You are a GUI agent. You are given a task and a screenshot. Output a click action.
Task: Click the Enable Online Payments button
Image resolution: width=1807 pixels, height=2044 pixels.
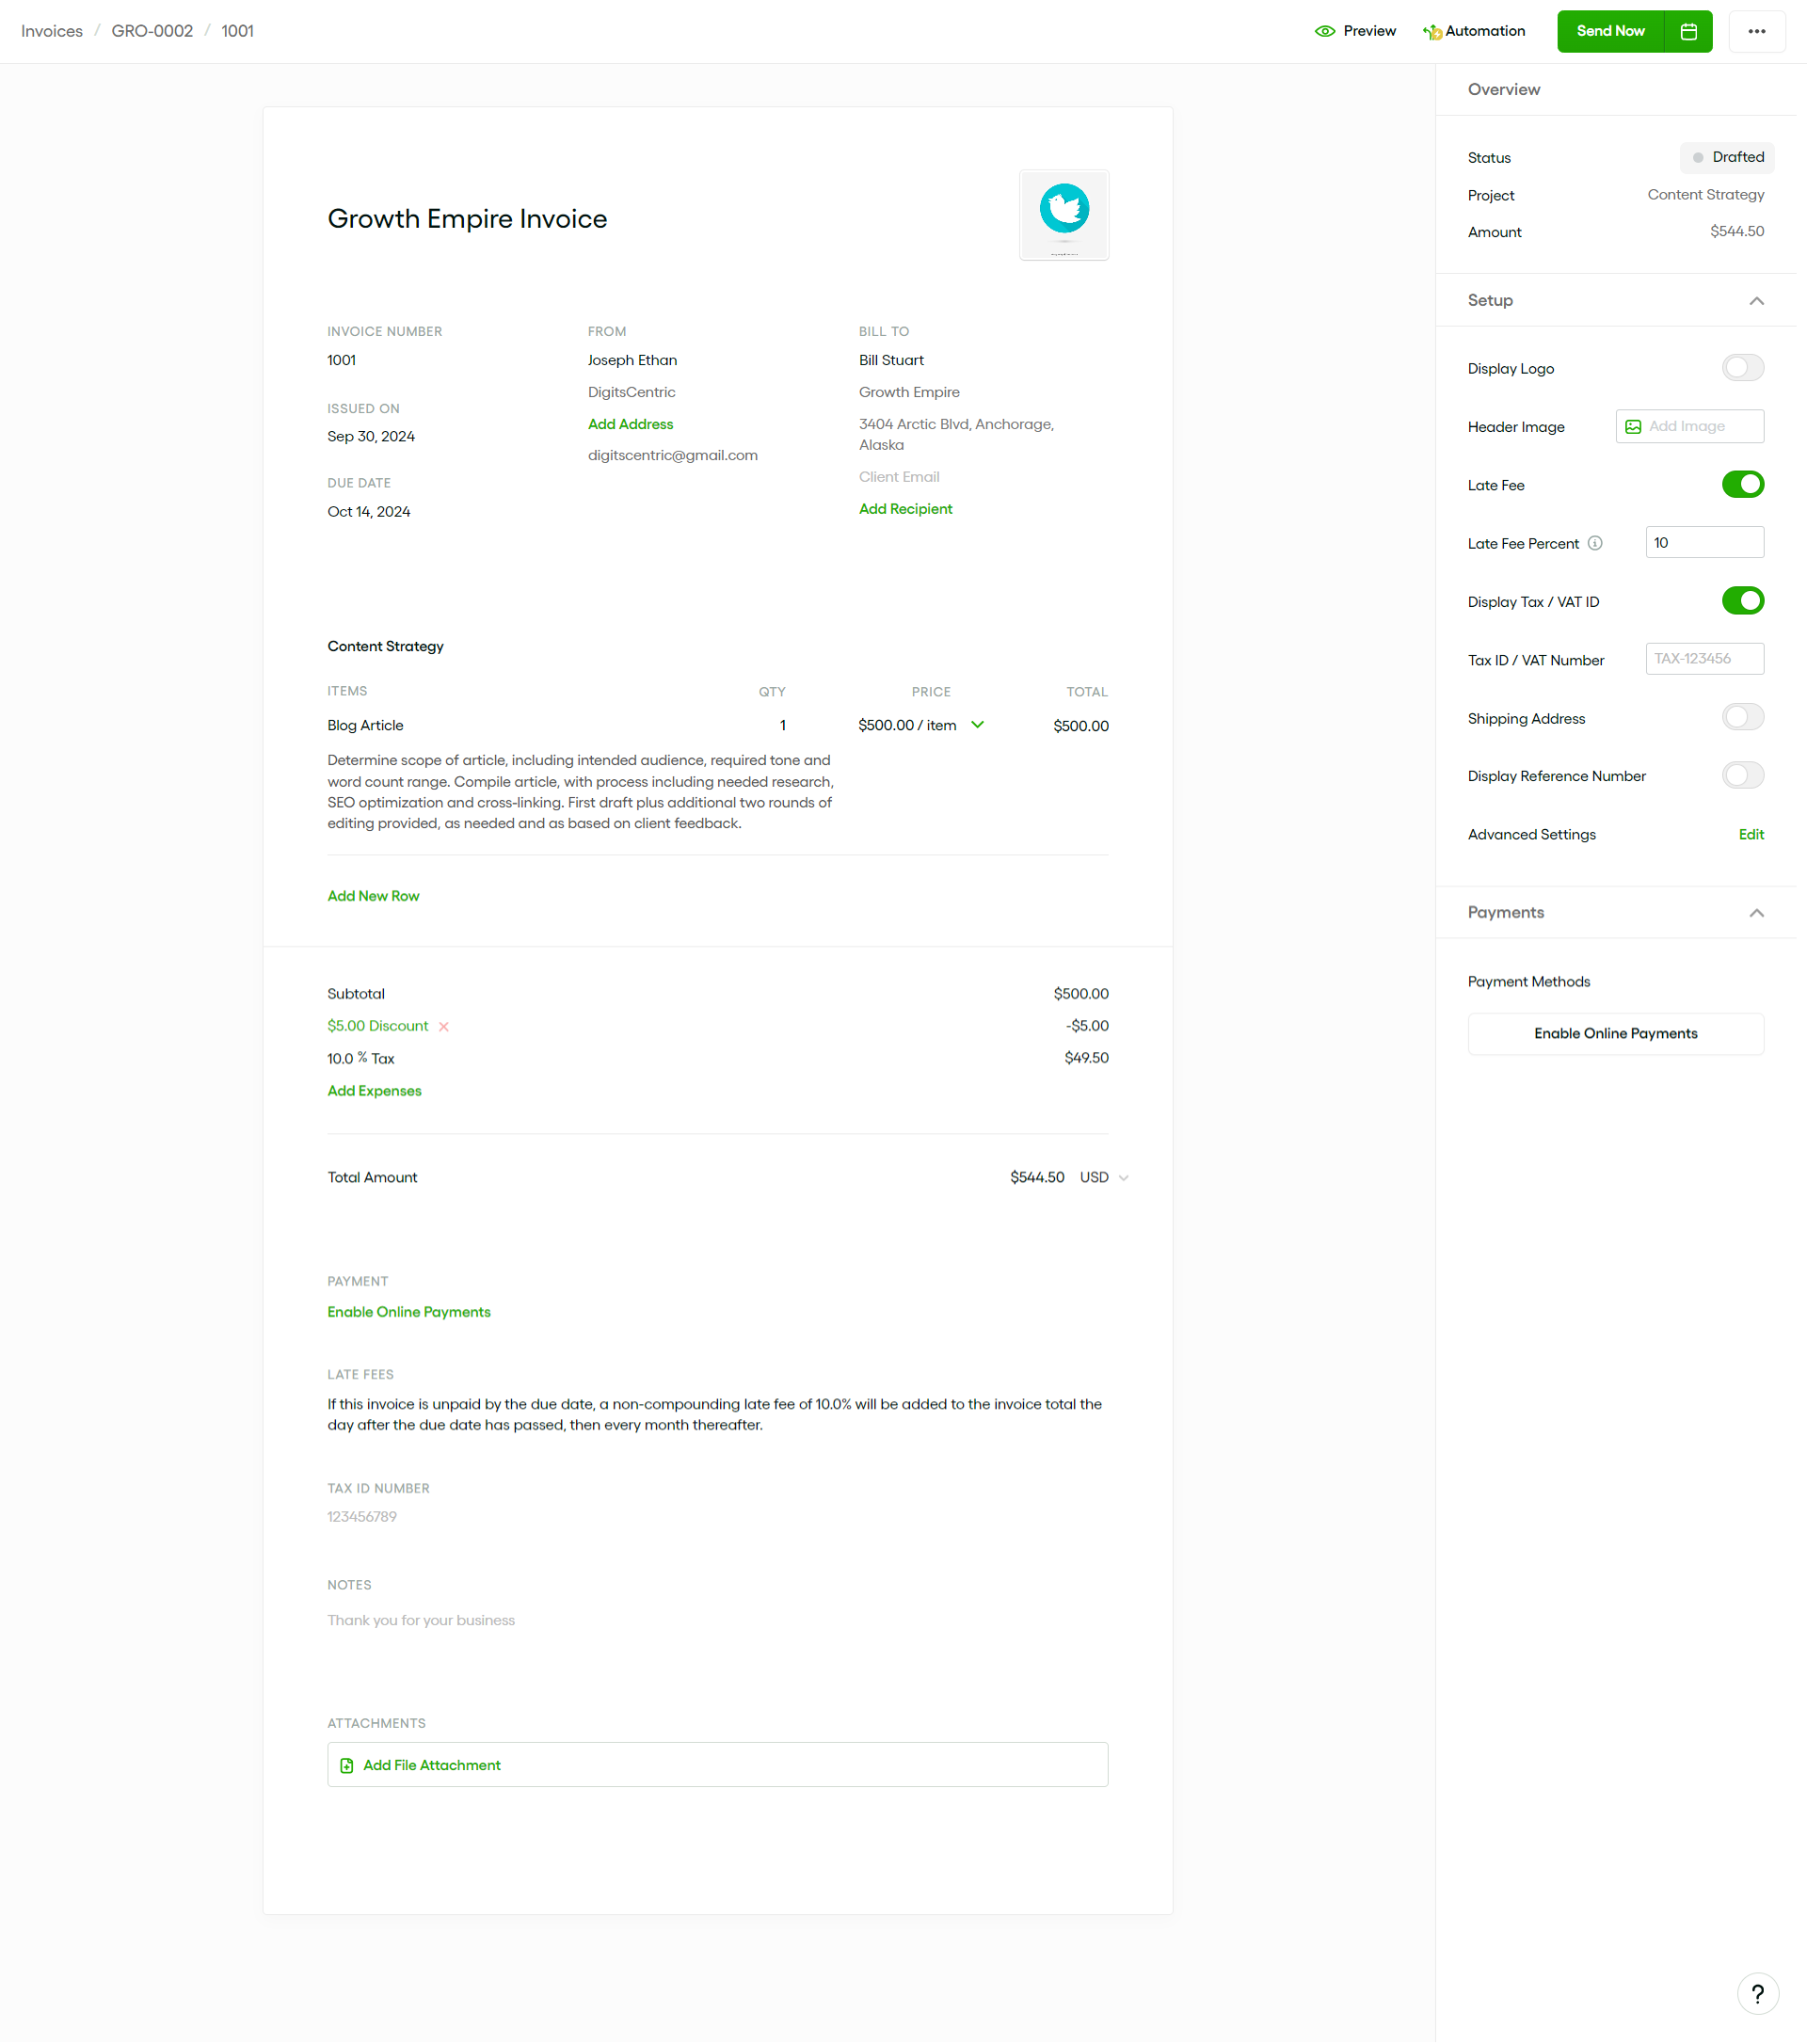point(1615,1032)
